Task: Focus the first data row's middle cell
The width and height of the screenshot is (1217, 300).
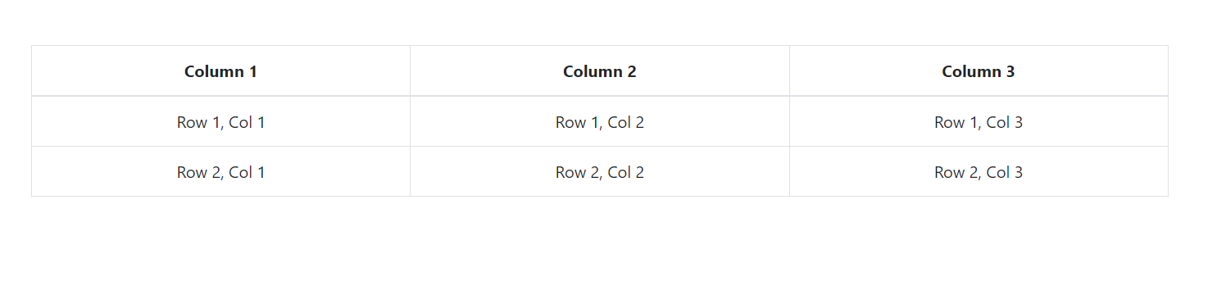Action: pyautogui.click(x=600, y=122)
